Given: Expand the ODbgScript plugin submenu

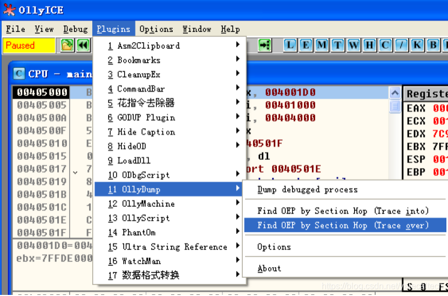Looking at the screenshot, I should pos(169,175).
